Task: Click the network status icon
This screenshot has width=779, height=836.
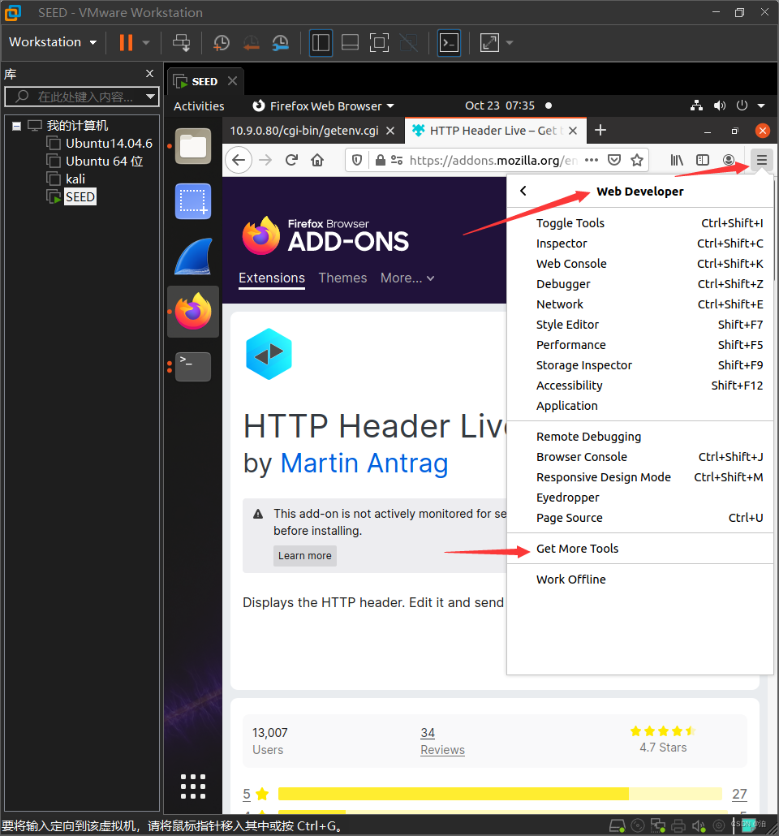Action: click(x=696, y=106)
